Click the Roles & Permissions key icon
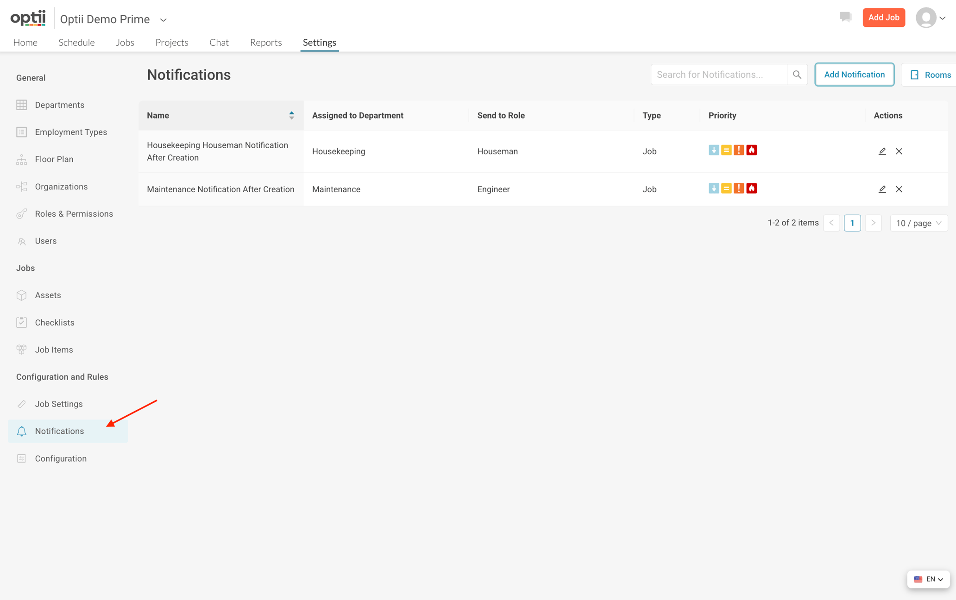Screen dimensions: 956x600 pos(22,214)
